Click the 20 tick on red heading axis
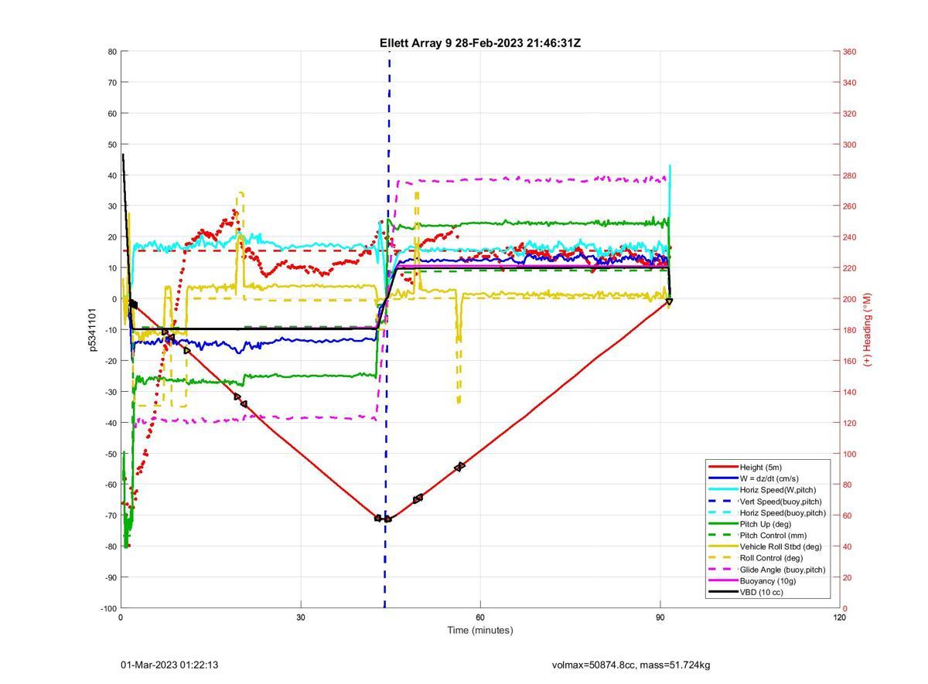928x684 pixels. pyautogui.click(x=848, y=577)
